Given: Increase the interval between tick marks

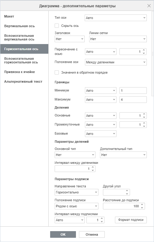Looking at the screenshot, I should (x=93, y=167).
